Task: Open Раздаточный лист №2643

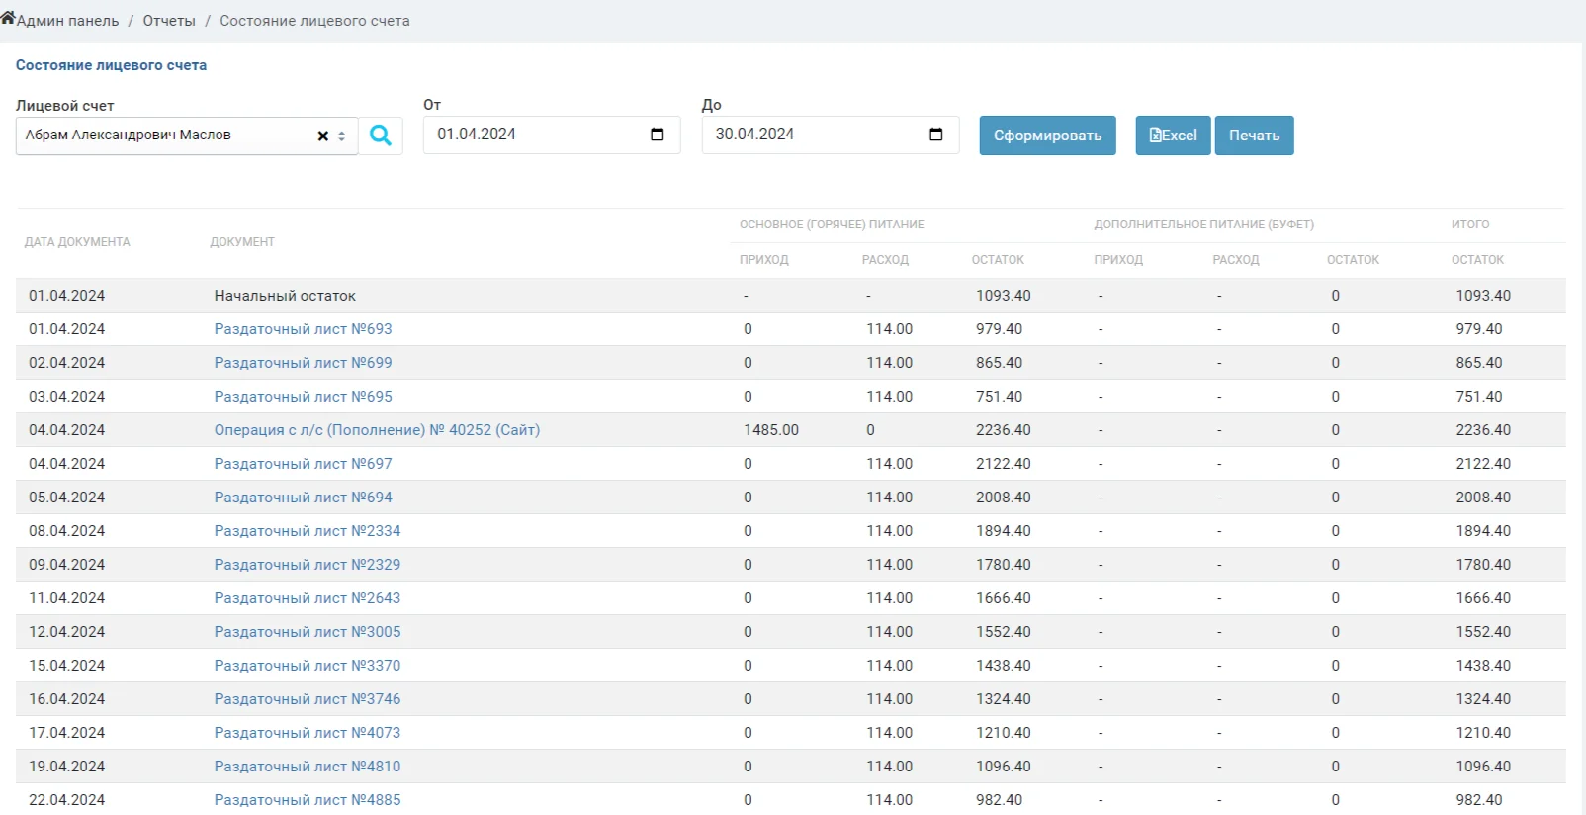Action: point(308,598)
